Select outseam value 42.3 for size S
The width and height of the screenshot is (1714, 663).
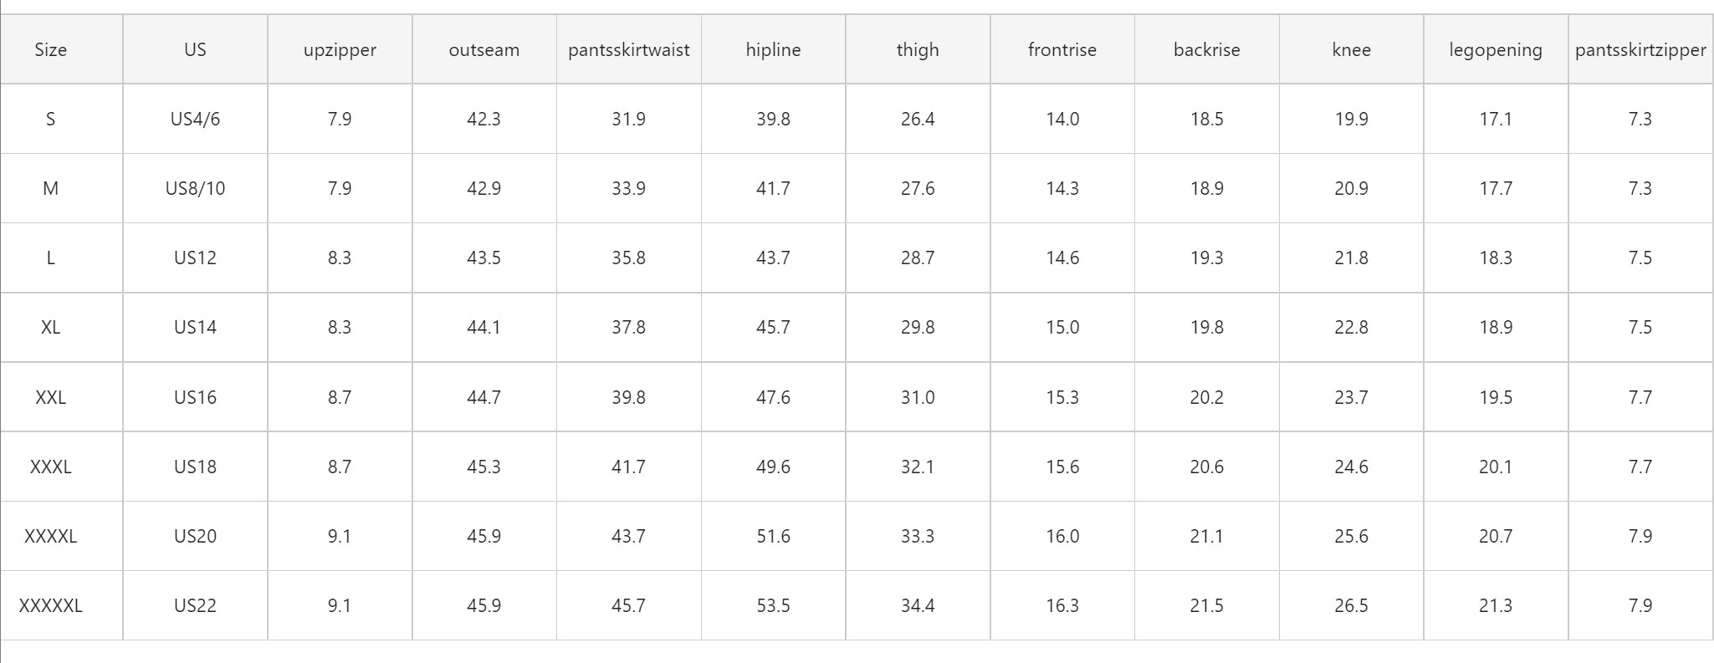pos(484,119)
